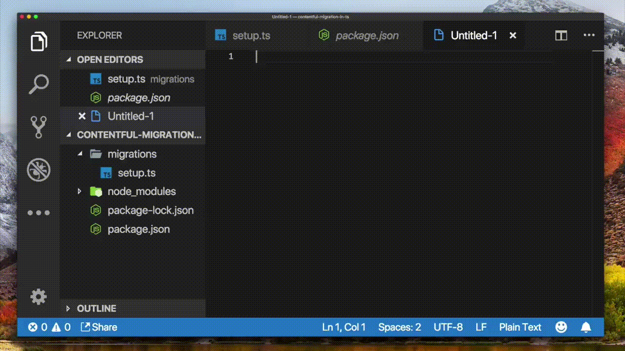This screenshot has height=351, width=625.
Task: Click Ln 1, Col 1 cursor position
Action: coord(344,327)
